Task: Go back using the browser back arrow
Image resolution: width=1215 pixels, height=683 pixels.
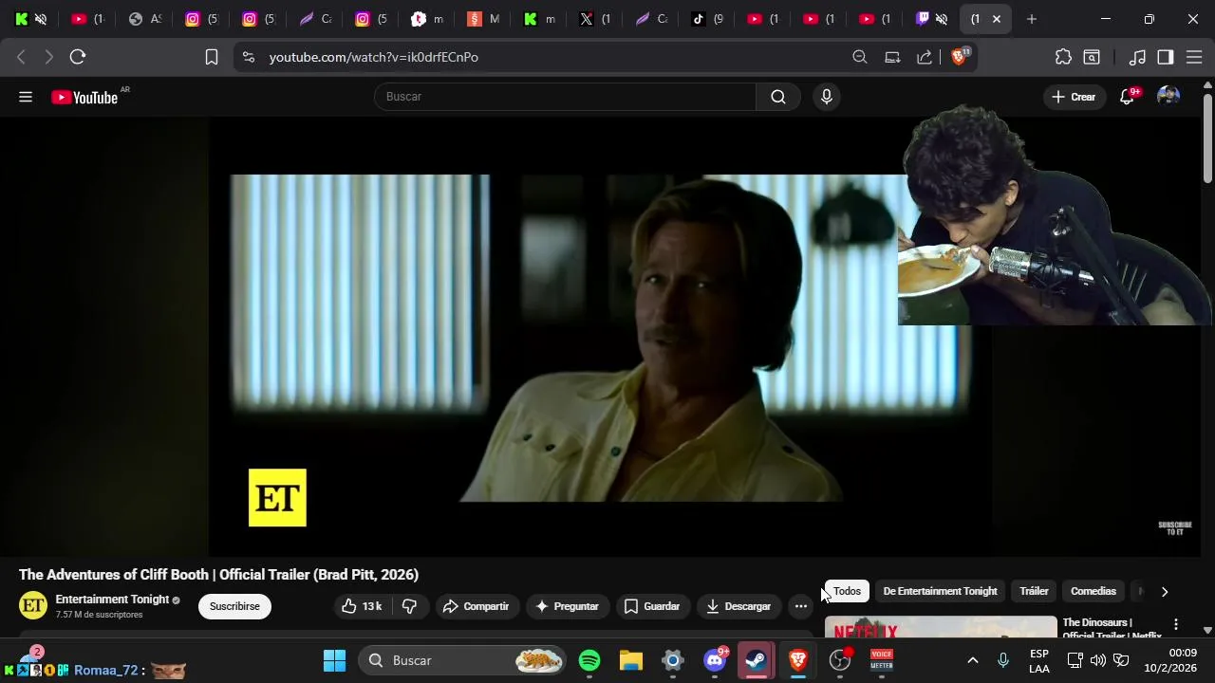Action: (x=21, y=57)
